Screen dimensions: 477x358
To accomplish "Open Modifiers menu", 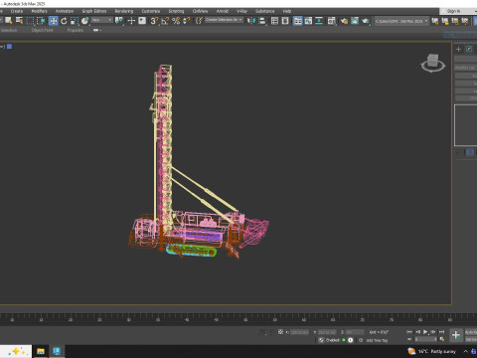I will [x=40, y=11].
